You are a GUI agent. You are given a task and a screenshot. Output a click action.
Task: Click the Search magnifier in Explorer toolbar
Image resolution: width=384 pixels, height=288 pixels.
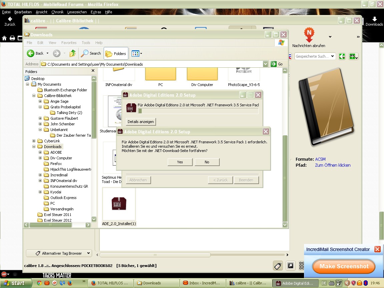point(91,53)
